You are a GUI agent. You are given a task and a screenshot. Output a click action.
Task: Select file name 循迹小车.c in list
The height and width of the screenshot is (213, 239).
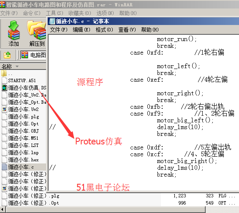[x=21, y=167]
